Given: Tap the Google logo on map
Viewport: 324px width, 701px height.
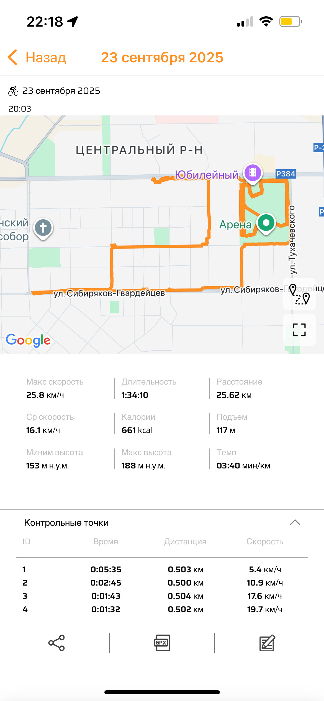Looking at the screenshot, I should (x=28, y=340).
